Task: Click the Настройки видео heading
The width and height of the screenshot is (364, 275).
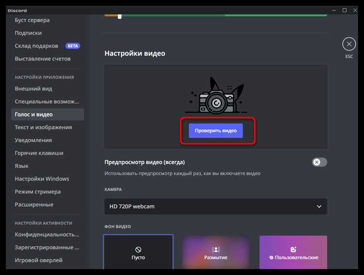Action: [x=135, y=53]
